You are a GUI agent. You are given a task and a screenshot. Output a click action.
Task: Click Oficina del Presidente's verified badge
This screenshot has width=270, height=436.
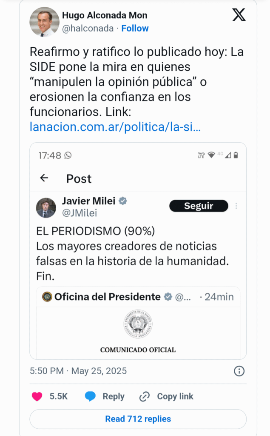point(168,297)
